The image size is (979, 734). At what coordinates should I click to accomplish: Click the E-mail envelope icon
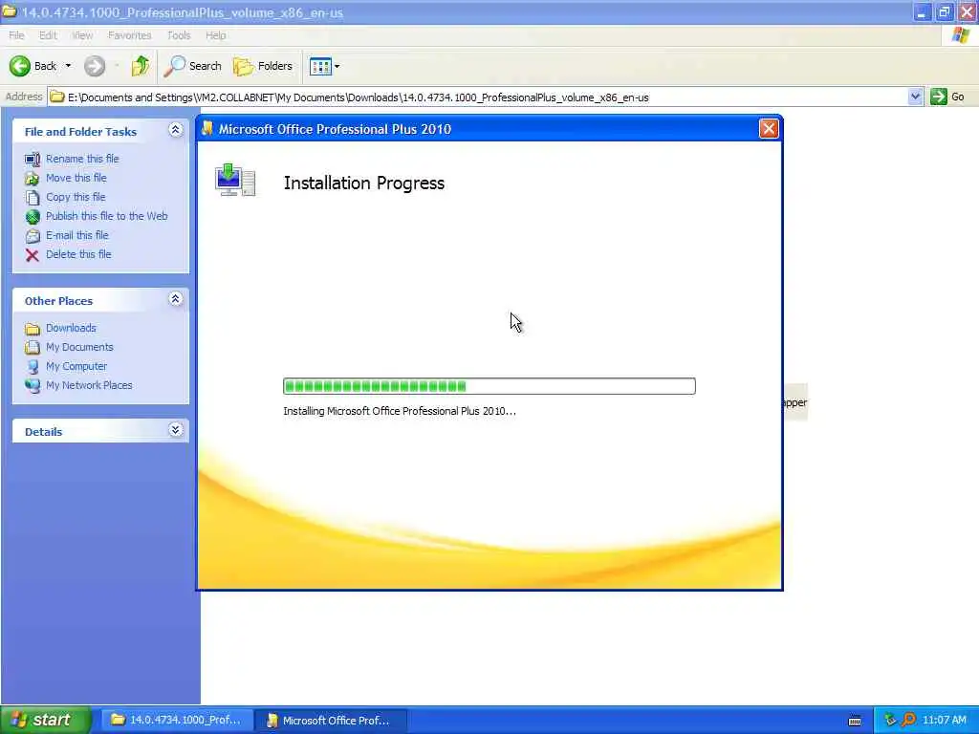pos(33,236)
